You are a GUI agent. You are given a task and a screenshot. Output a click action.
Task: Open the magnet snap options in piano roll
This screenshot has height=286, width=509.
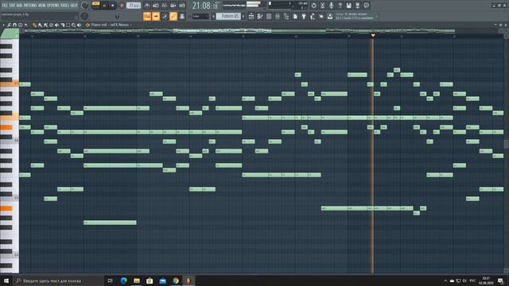[14, 25]
